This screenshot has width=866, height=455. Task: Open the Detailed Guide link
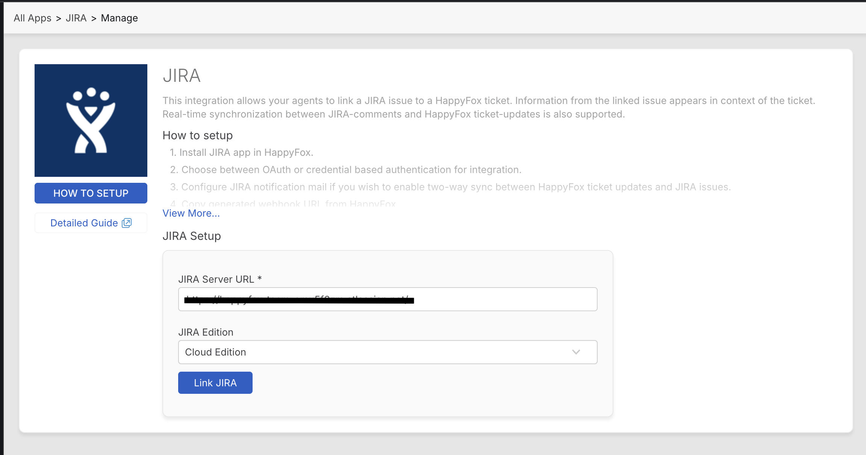coord(84,223)
